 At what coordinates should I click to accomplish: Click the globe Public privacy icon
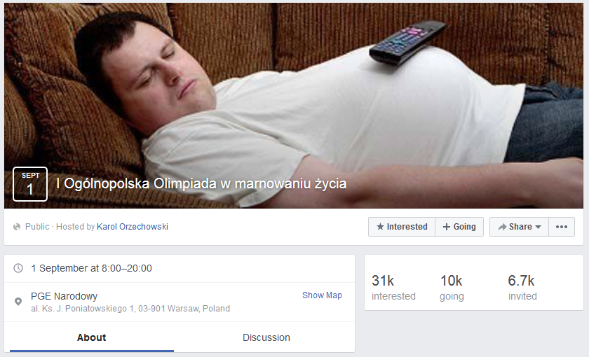point(17,227)
